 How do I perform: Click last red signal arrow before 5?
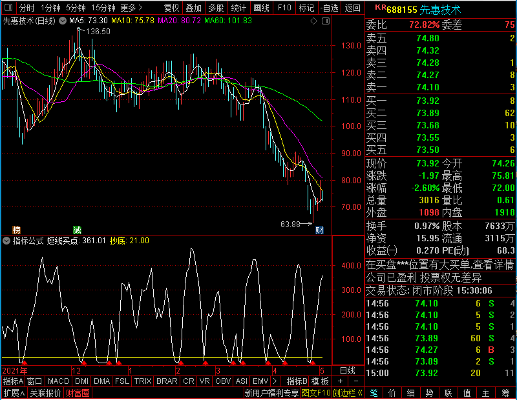(x=313, y=363)
